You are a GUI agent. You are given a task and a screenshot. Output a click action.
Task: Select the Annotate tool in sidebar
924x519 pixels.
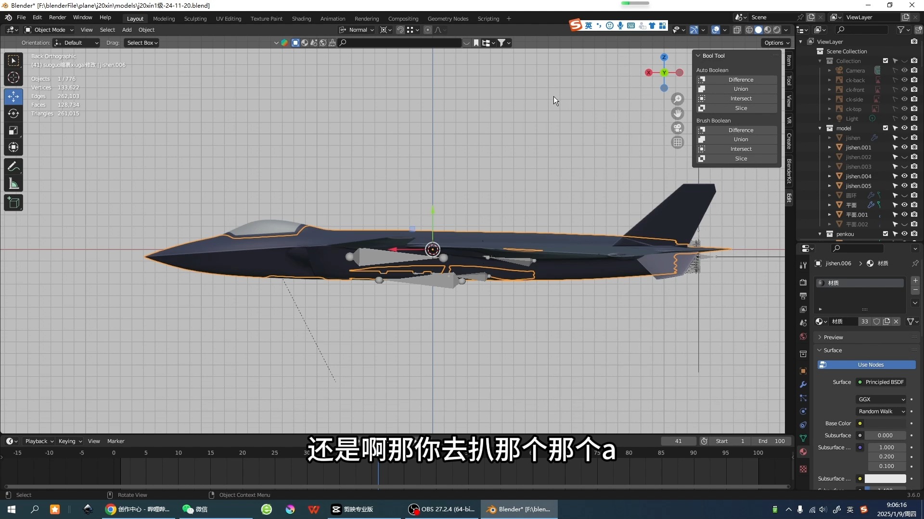tap(14, 167)
